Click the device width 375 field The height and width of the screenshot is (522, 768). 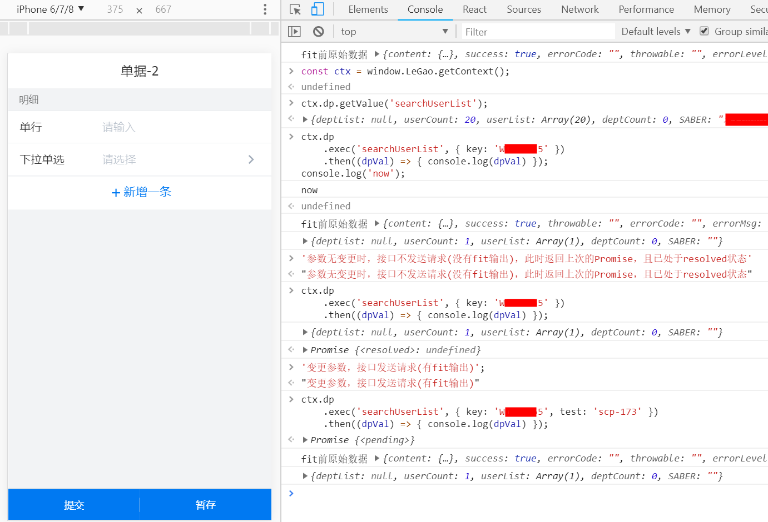point(115,9)
